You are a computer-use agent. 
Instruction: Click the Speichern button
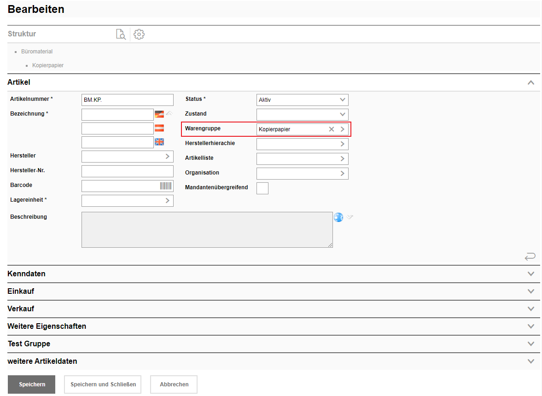(32, 384)
